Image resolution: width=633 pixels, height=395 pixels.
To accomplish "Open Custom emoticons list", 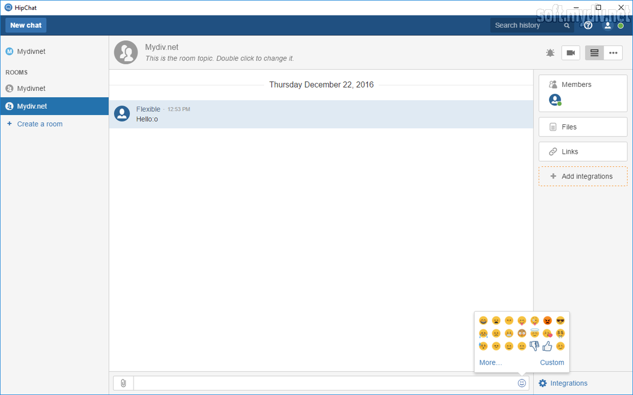I will [552, 362].
